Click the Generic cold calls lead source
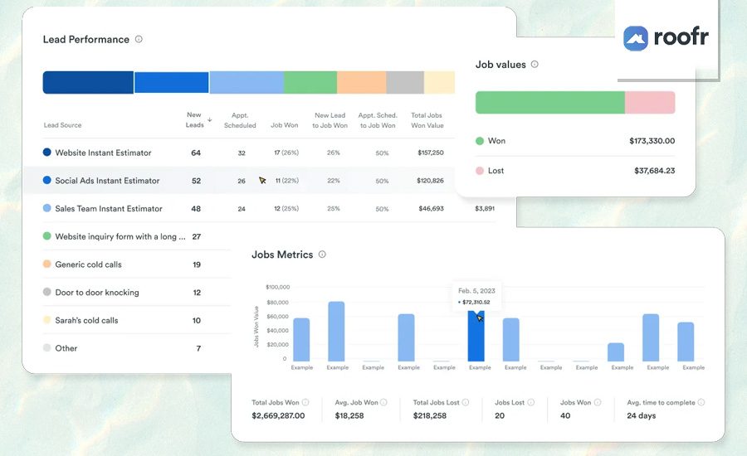This screenshot has width=747, height=456. point(88,264)
